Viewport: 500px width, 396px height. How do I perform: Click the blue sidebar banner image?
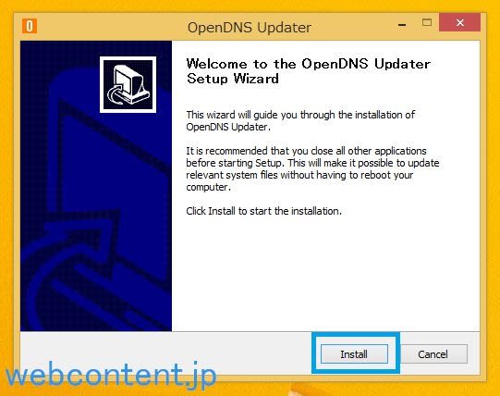coord(96,186)
